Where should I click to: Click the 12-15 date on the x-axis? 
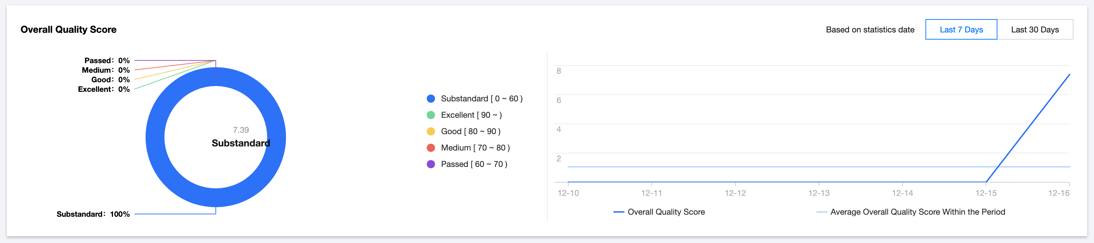985,193
